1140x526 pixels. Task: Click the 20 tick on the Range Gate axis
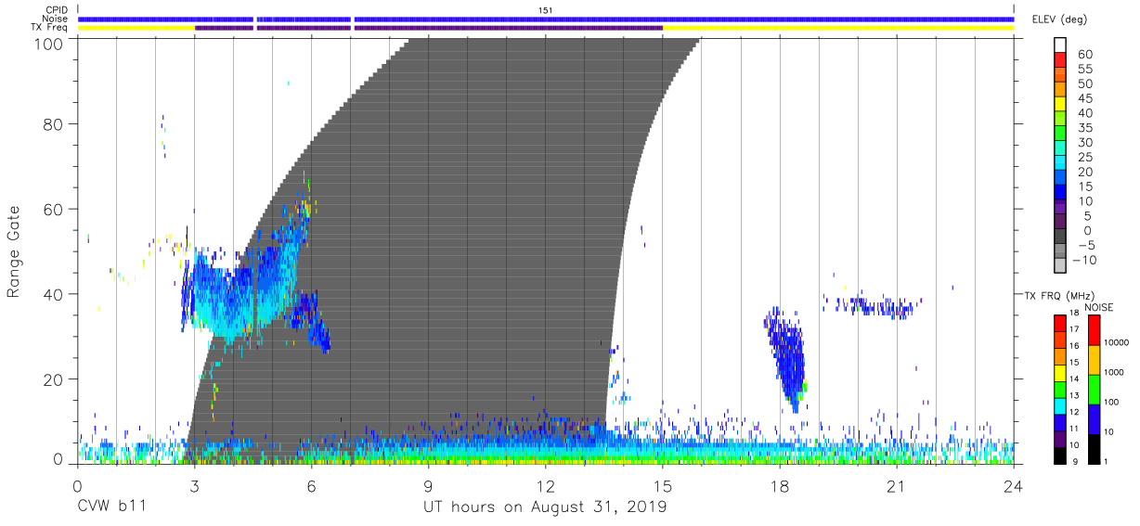click(55, 379)
